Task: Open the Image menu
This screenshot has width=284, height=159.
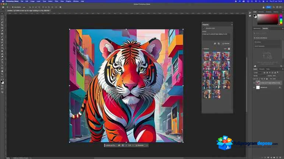Action: tap(32, 1)
